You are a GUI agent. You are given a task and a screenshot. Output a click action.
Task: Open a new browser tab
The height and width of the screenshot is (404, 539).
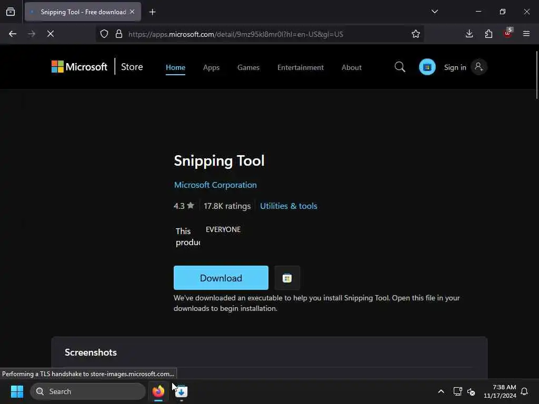(x=152, y=12)
